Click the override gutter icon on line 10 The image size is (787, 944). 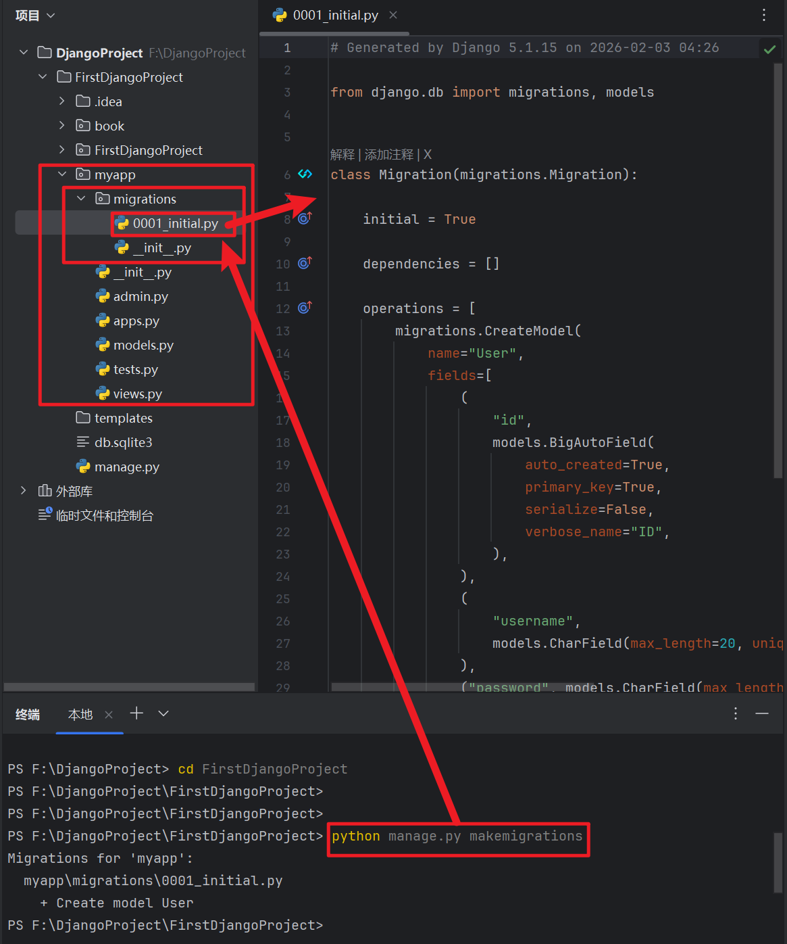(x=305, y=262)
